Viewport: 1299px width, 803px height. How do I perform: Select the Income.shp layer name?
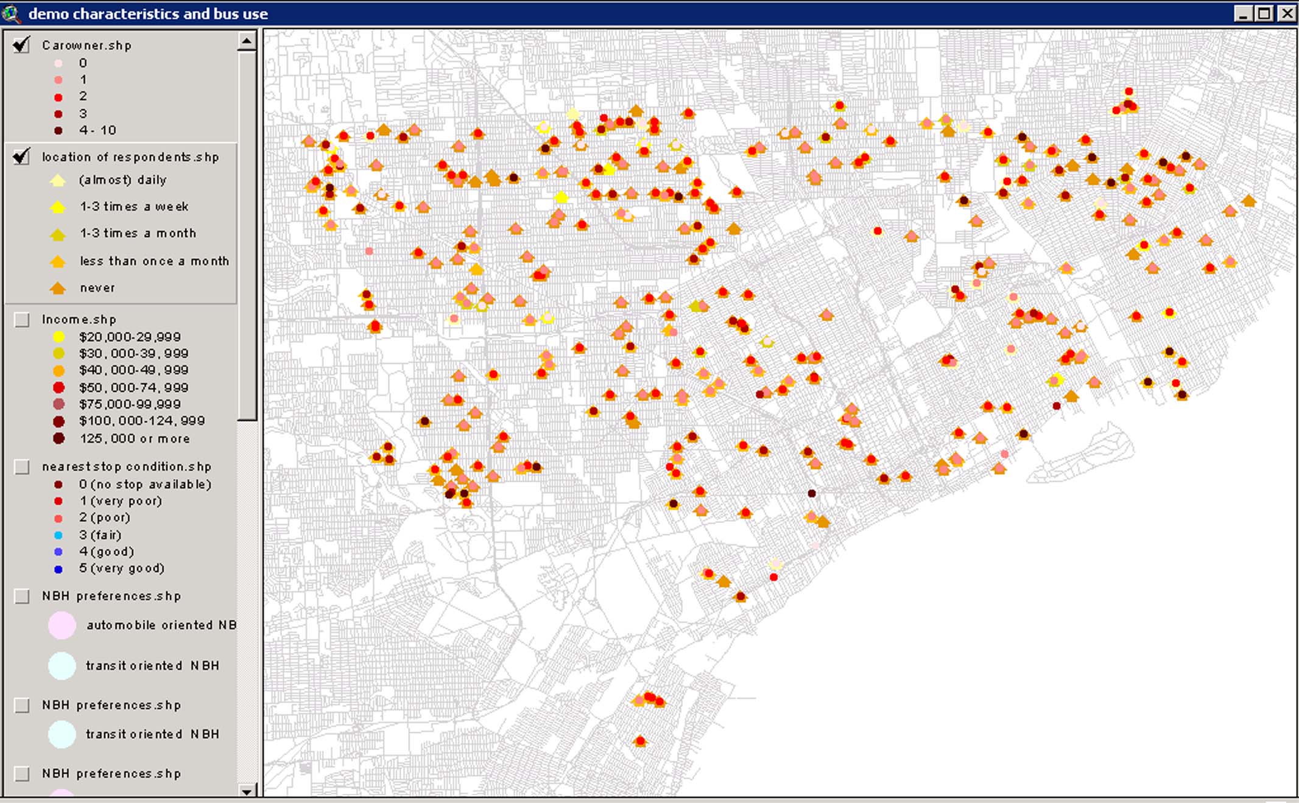(79, 320)
